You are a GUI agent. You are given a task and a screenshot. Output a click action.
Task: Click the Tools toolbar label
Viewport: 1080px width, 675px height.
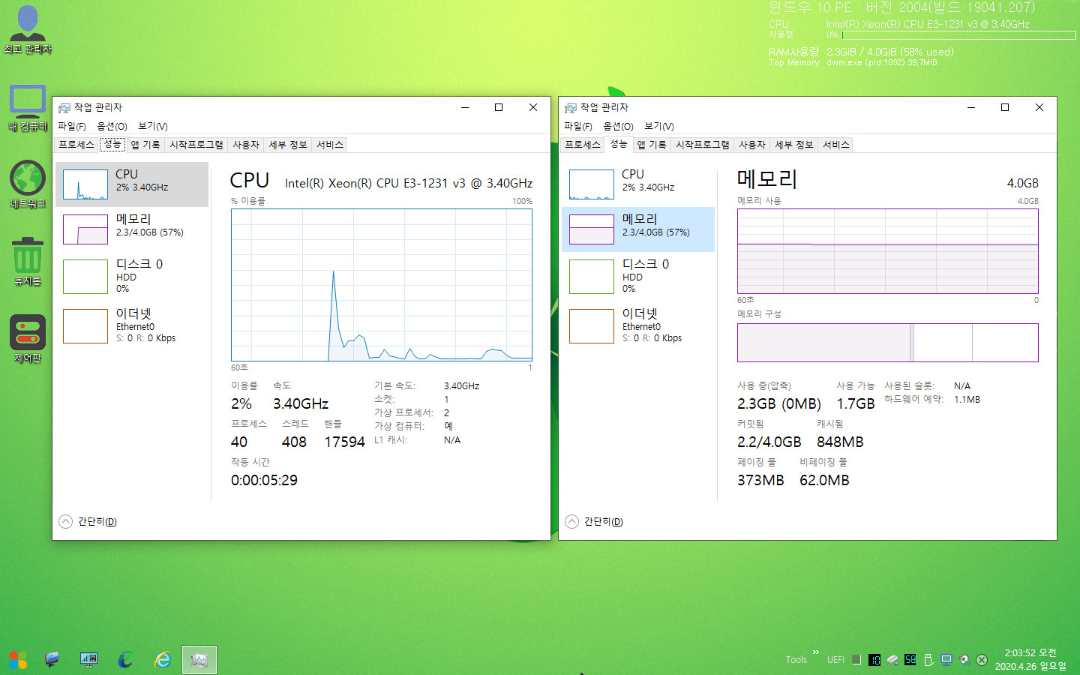point(796,660)
